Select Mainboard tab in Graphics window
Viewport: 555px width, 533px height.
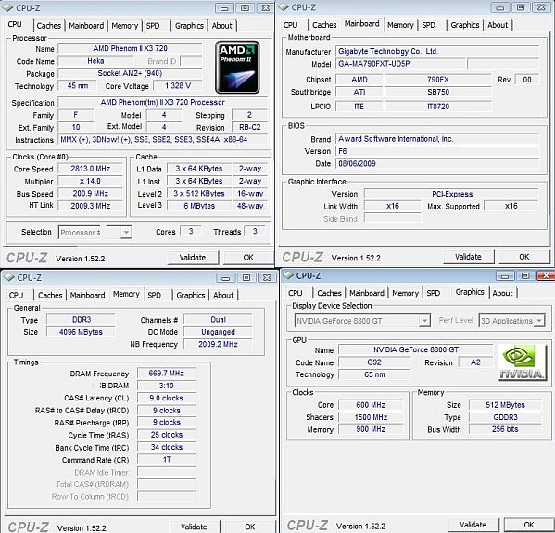click(367, 293)
